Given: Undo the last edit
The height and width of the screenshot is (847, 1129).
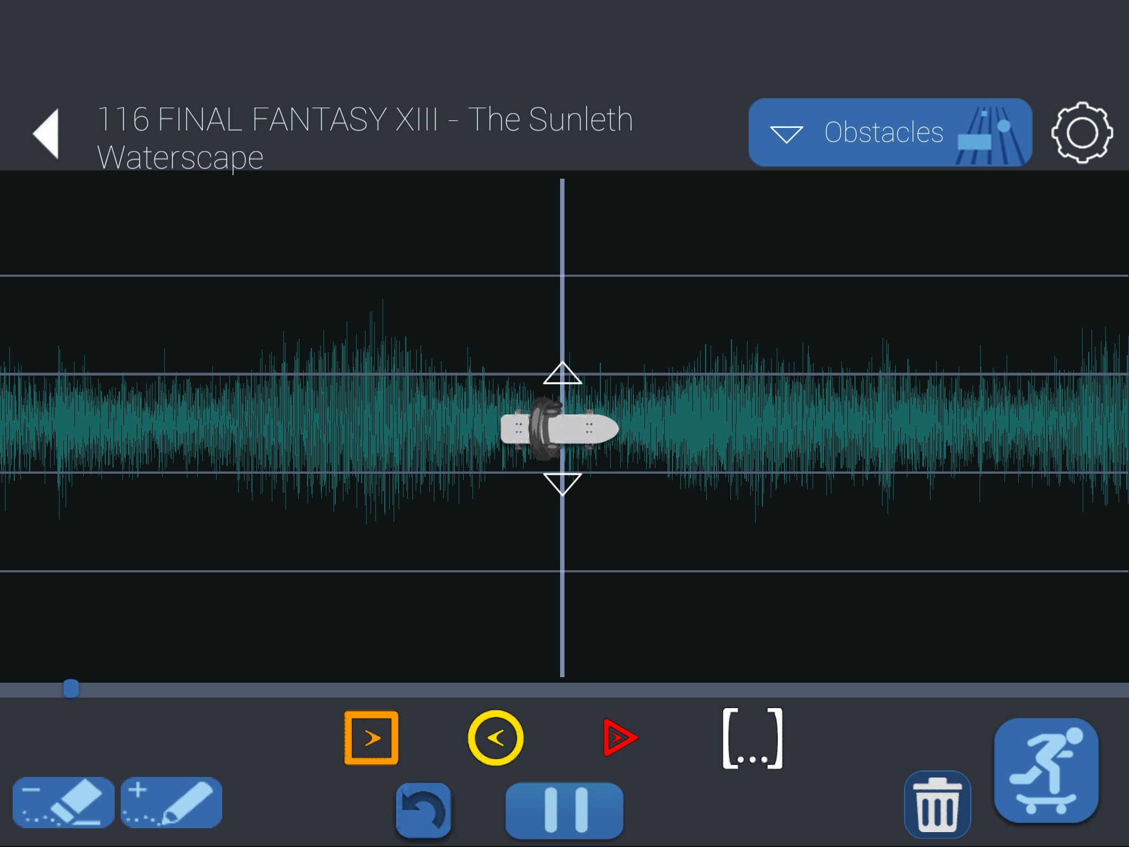Looking at the screenshot, I should point(423,811).
